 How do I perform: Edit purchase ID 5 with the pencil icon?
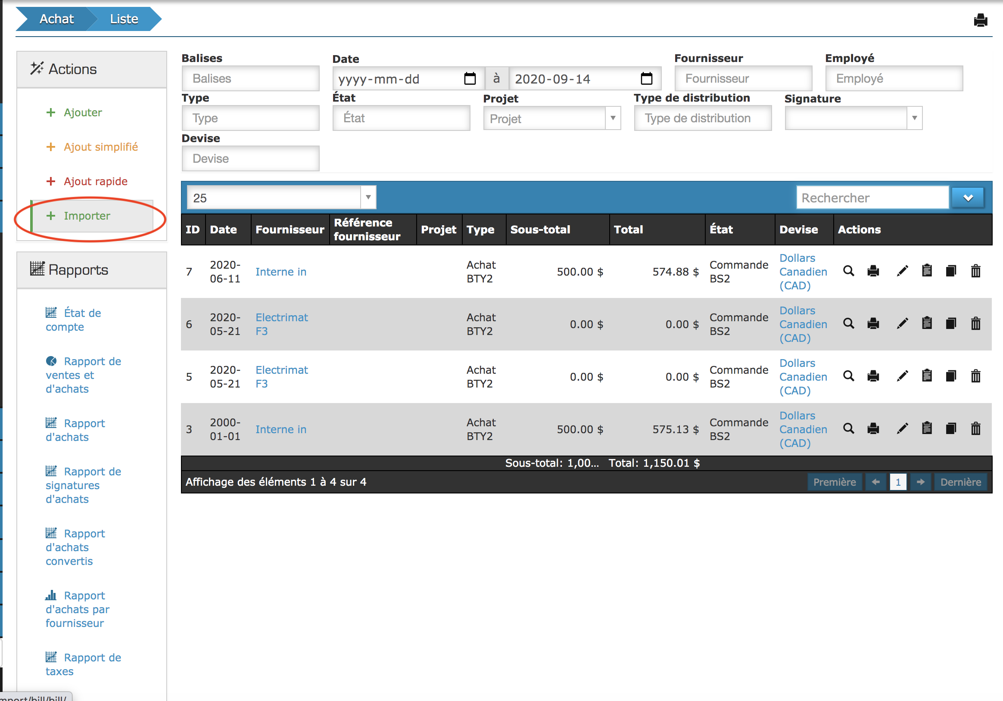pyautogui.click(x=902, y=376)
